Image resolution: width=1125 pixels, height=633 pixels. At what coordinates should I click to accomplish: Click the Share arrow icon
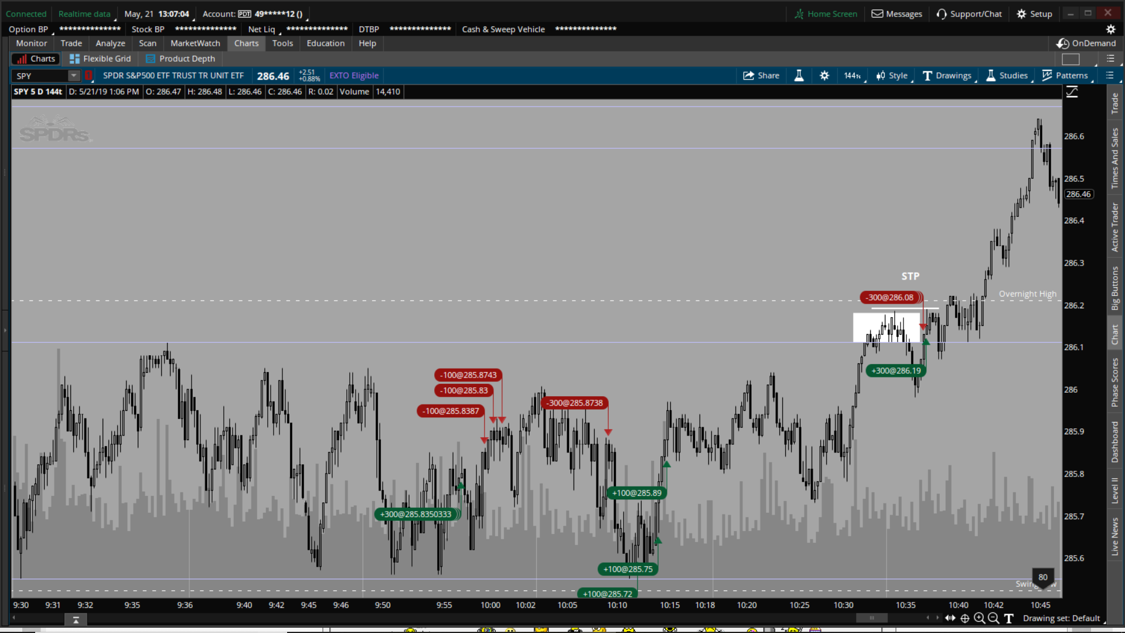click(748, 76)
